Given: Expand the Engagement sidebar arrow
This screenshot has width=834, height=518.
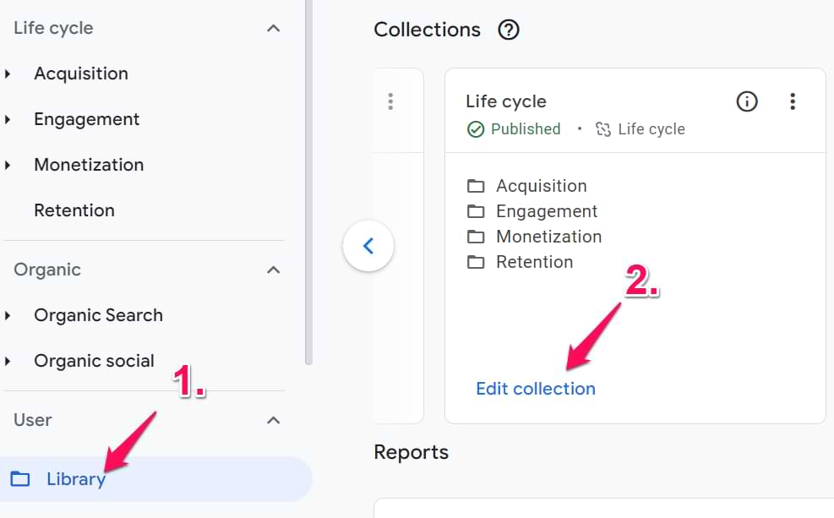Looking at the screenshot, I should point(8,119).
